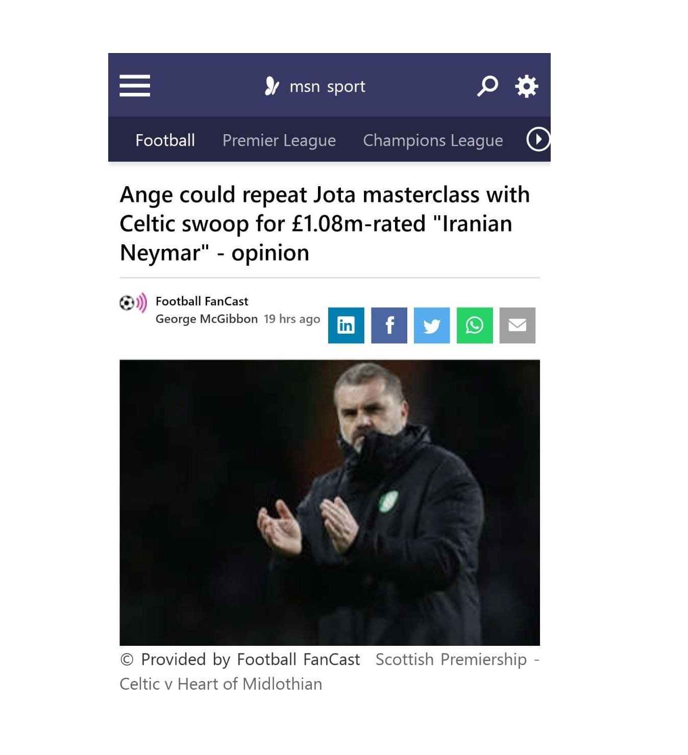Share article by email icon

(518, 325)
